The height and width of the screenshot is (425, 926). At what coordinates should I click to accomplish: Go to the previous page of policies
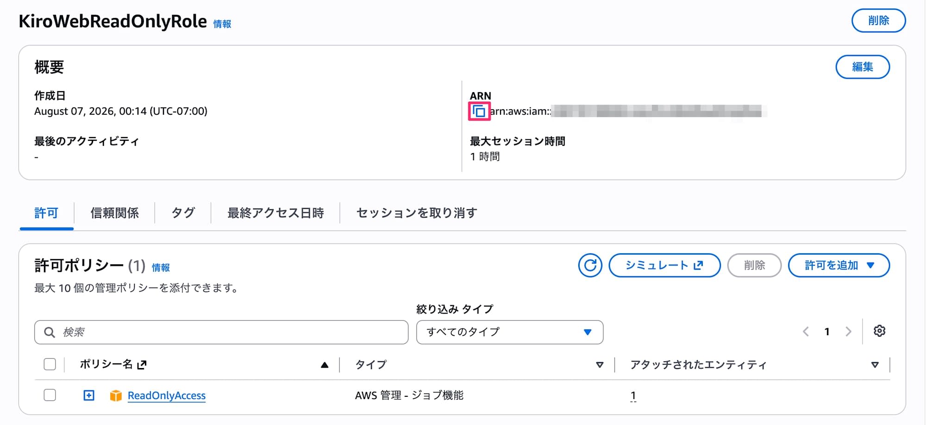click(806, 331)
